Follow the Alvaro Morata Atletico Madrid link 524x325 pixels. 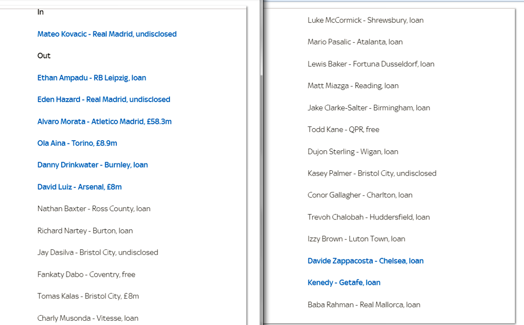pyautogui.click(x=104, y=122)
